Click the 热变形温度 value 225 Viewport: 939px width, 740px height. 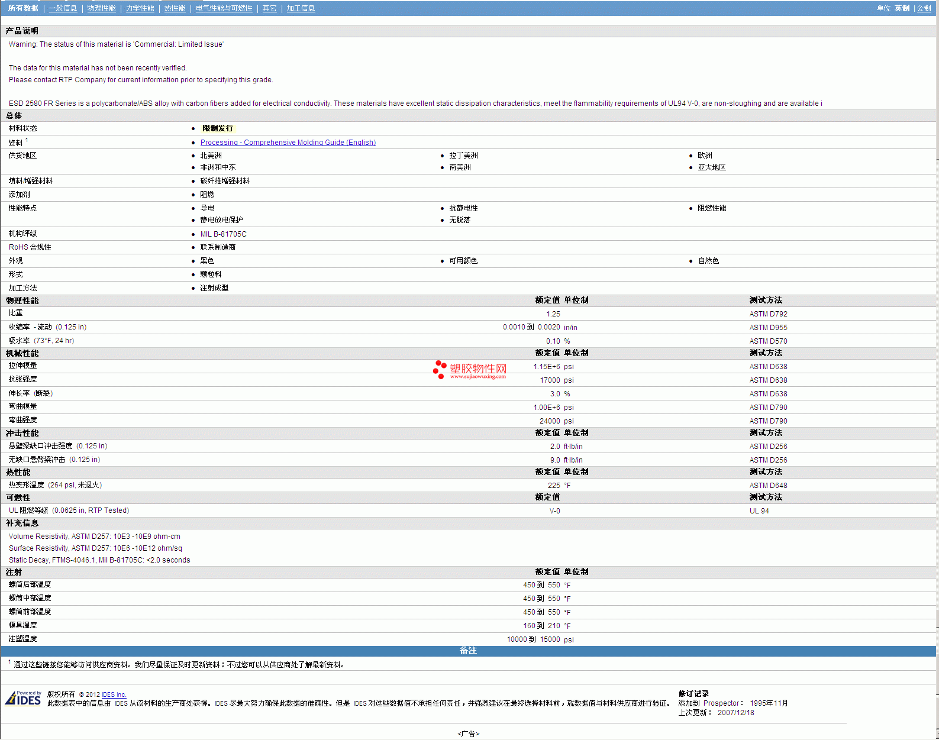(x=554, y=486)
